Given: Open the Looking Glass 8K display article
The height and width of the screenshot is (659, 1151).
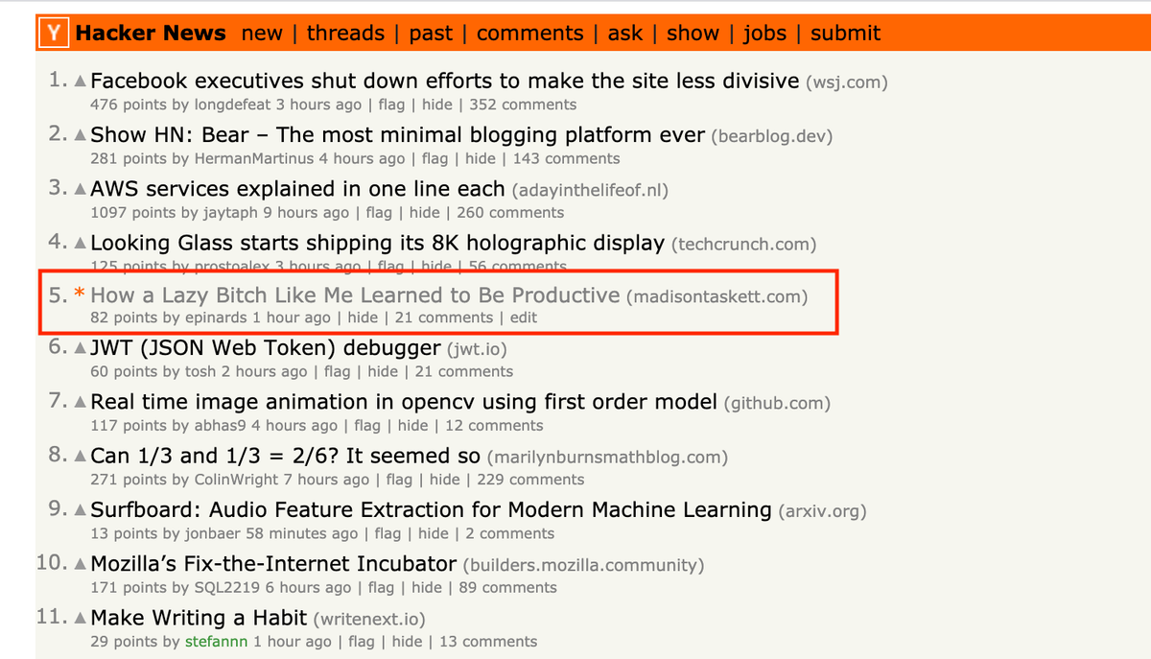Looking at the screenshot, I should pos(379,243).
